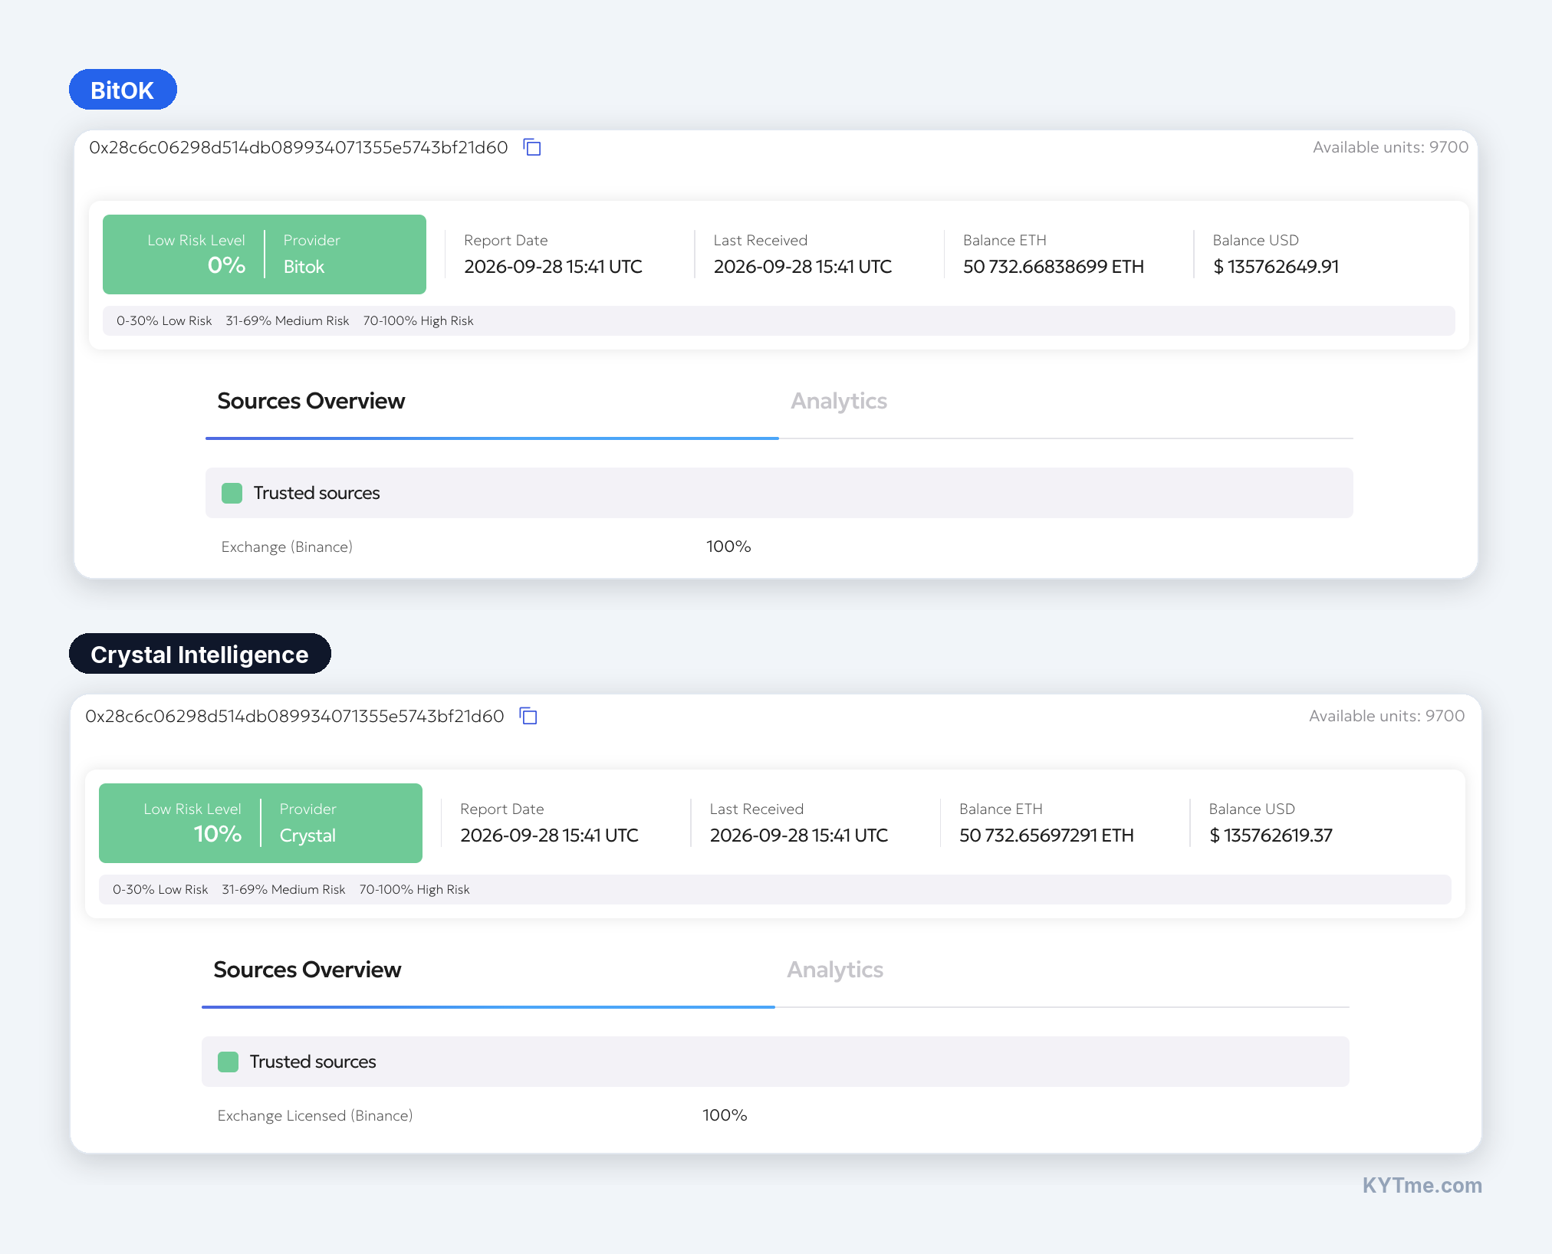The height and width of the screenshot is (1254, 1552).
Task: Click '0-30% Low Risk' legend in BitOK report
Action: point(164,320)
